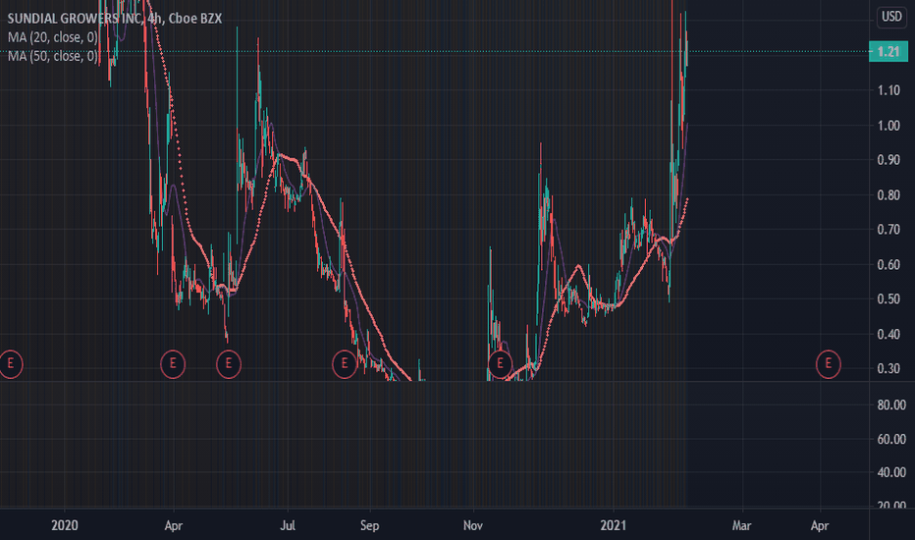915x540 pixels.
Task: Open the earnings marker between April and July
Action: (228, 363)
